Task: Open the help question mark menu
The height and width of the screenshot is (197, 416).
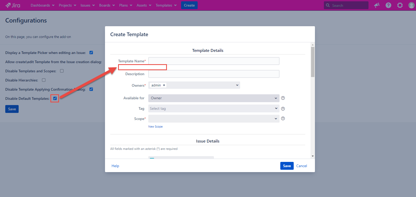Action: click(388, 5)
